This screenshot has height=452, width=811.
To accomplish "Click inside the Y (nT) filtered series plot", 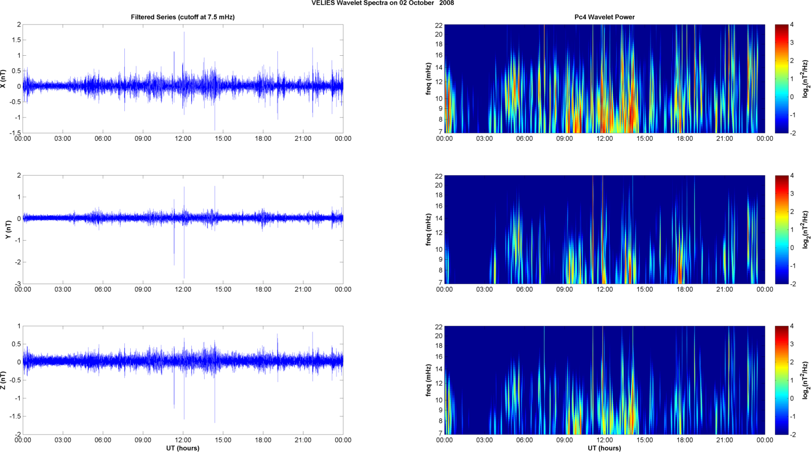I will [x=183, y=229].
